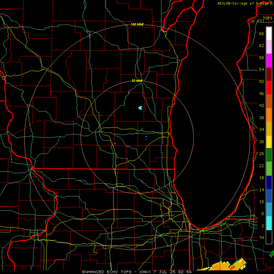The width and height of the screenshot is (274, 274).
Task: Click the 18 legend scale value
Action: [x=262, y=178]
